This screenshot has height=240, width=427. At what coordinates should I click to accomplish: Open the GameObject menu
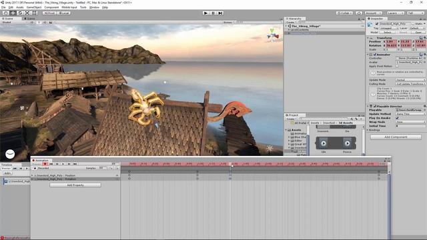[x=34, y=7]
